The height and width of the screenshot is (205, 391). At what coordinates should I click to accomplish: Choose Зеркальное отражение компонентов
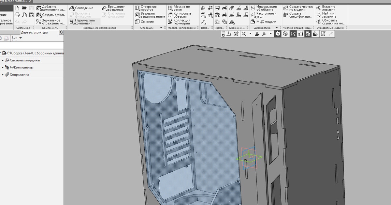51,22
